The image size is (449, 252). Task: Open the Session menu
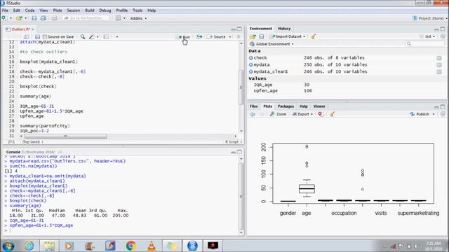[x=74, y=10]
